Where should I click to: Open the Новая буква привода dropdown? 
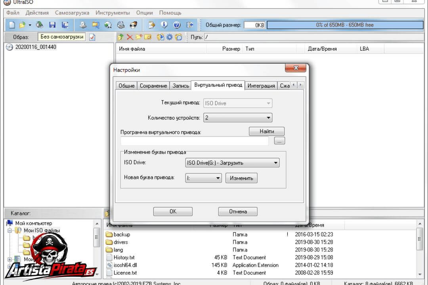coord(203,178)
